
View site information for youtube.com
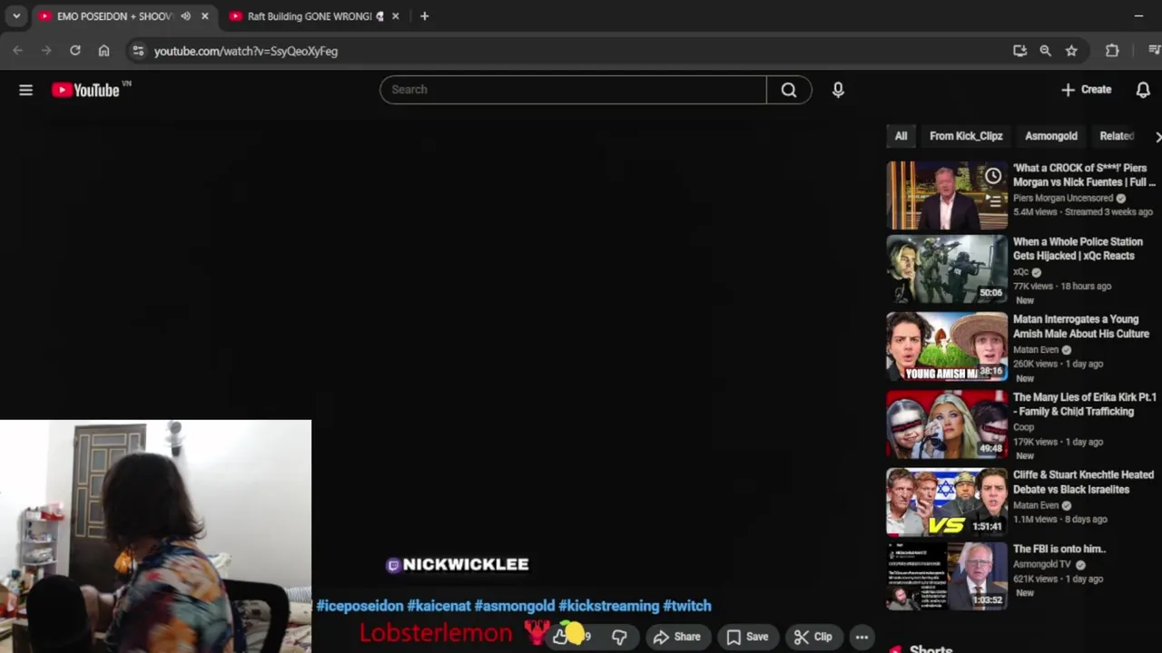[138, 51]
